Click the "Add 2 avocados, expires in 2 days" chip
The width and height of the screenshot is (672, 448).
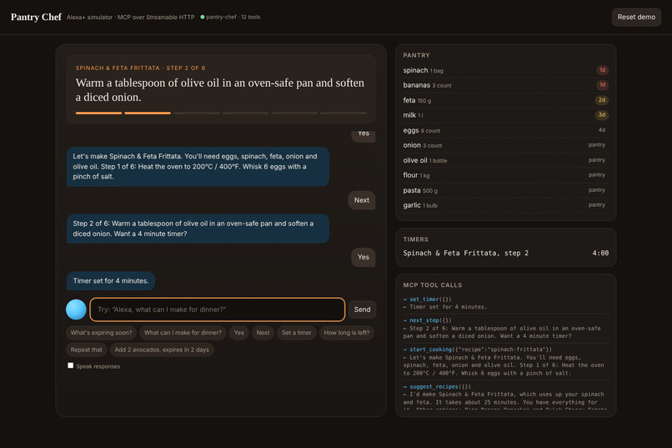[162, 350]
